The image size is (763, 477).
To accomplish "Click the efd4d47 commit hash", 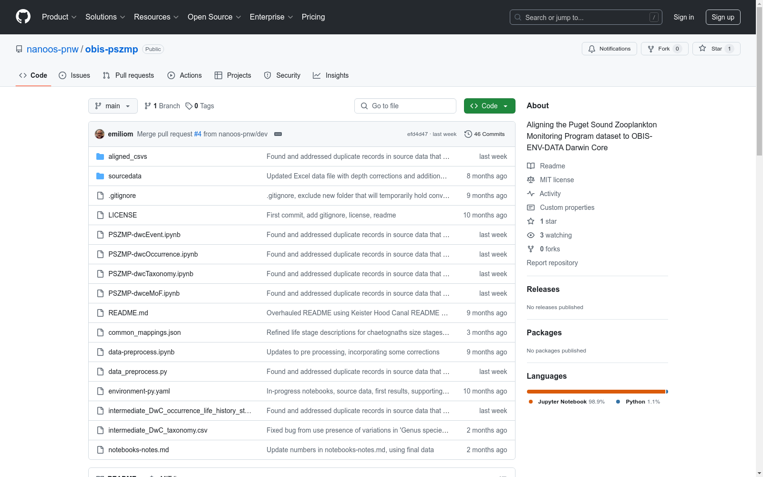I will (x=417, y=134).
